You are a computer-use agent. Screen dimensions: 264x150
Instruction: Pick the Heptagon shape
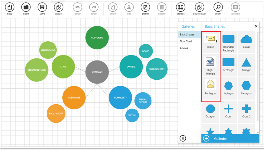click(229, 88)
